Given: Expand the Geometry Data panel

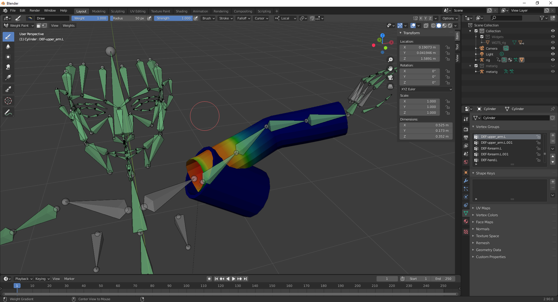Looking at the screenshot, I should click(x=488, y=250).
